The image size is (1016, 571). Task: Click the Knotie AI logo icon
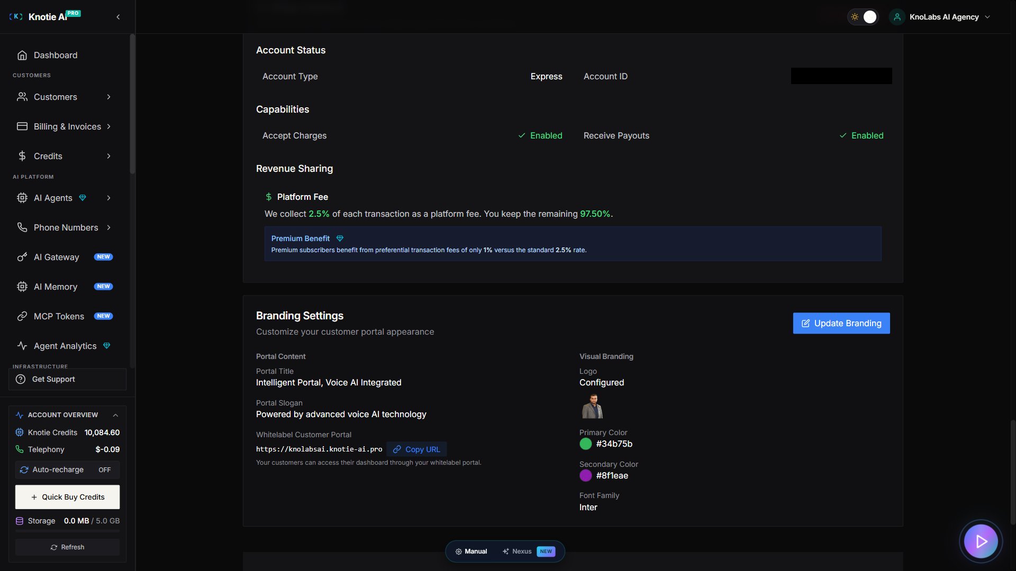(x=16, y=17)
